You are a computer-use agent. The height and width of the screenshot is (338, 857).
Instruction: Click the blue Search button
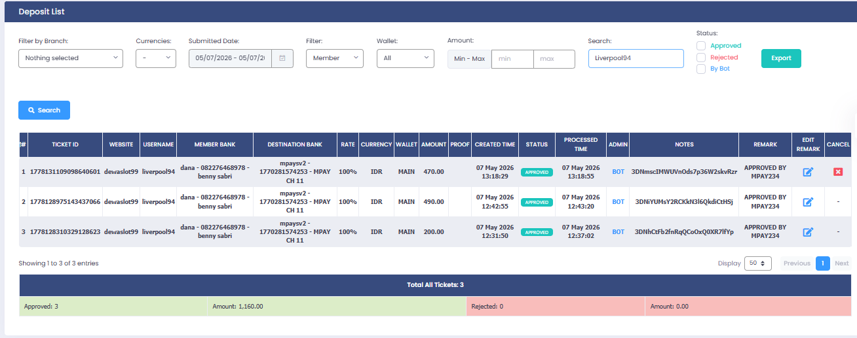[x=44, y=110]
